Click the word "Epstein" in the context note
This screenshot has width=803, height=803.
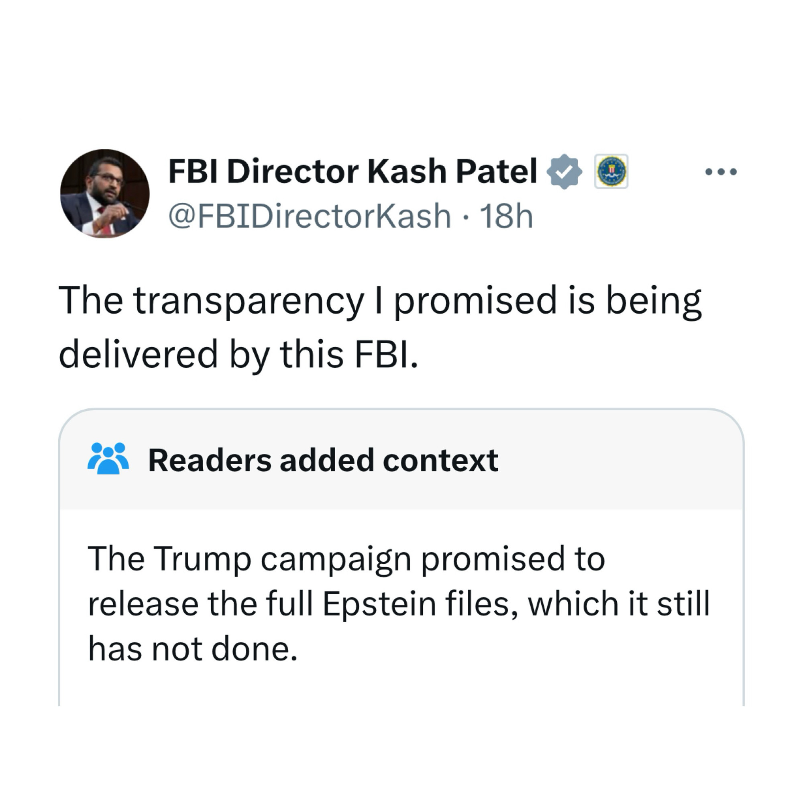pyautogui.click(x=379, y=604)
